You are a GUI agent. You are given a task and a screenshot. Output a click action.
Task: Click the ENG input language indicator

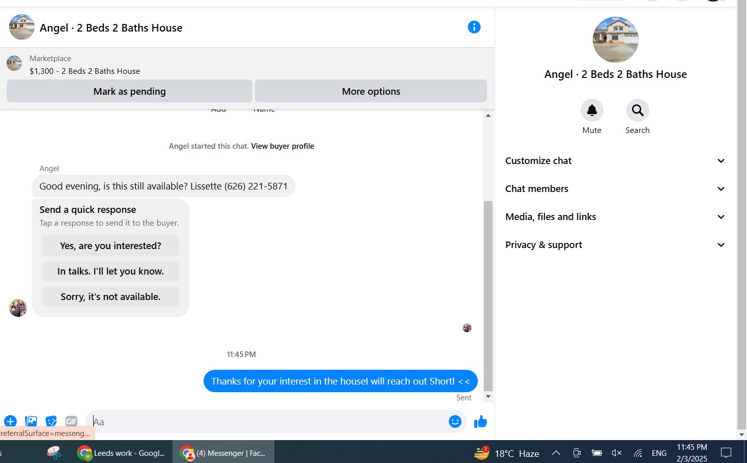tap(659, 453)
